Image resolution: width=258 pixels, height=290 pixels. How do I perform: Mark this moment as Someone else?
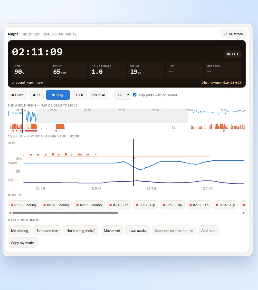coord(47,231)
